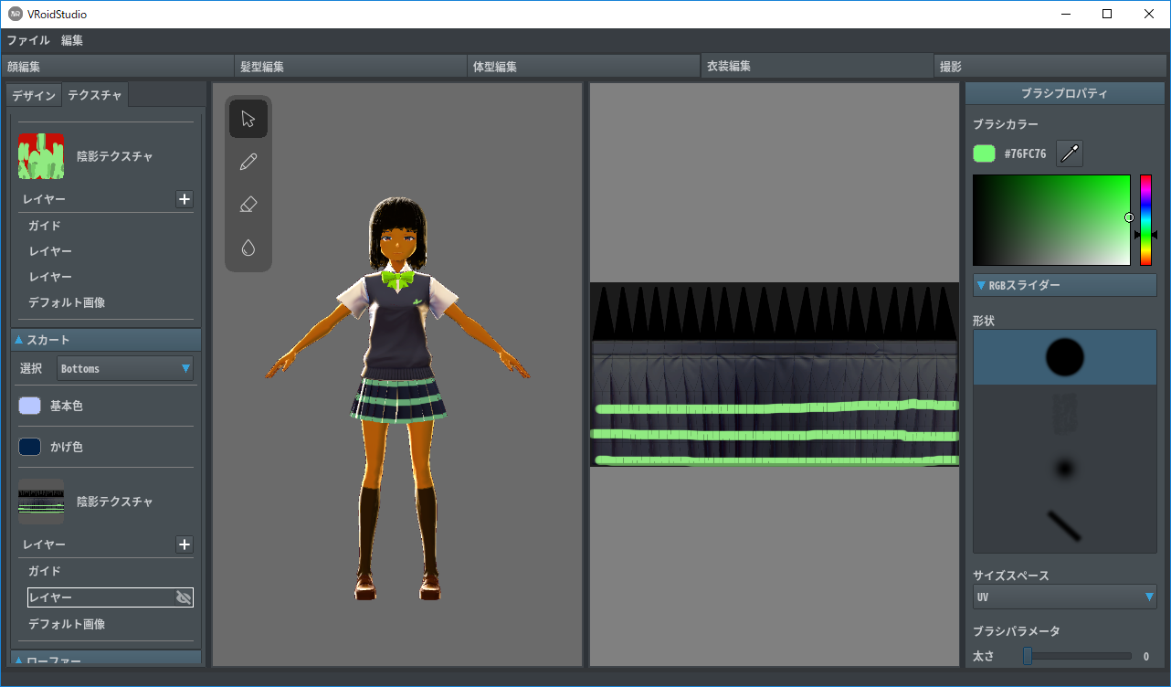Click the skirt UV texture canvas
This screenshot has width=1171, height=687.
coord(775,375)
